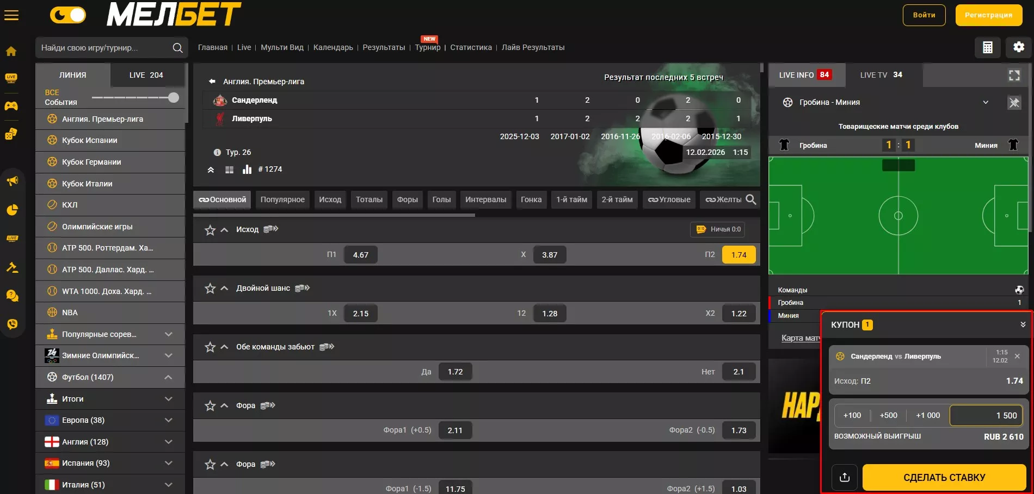Open match statistics bar chart icon
The width and height of the screenshot is (1034, 494).
click(x=247, y=169)
